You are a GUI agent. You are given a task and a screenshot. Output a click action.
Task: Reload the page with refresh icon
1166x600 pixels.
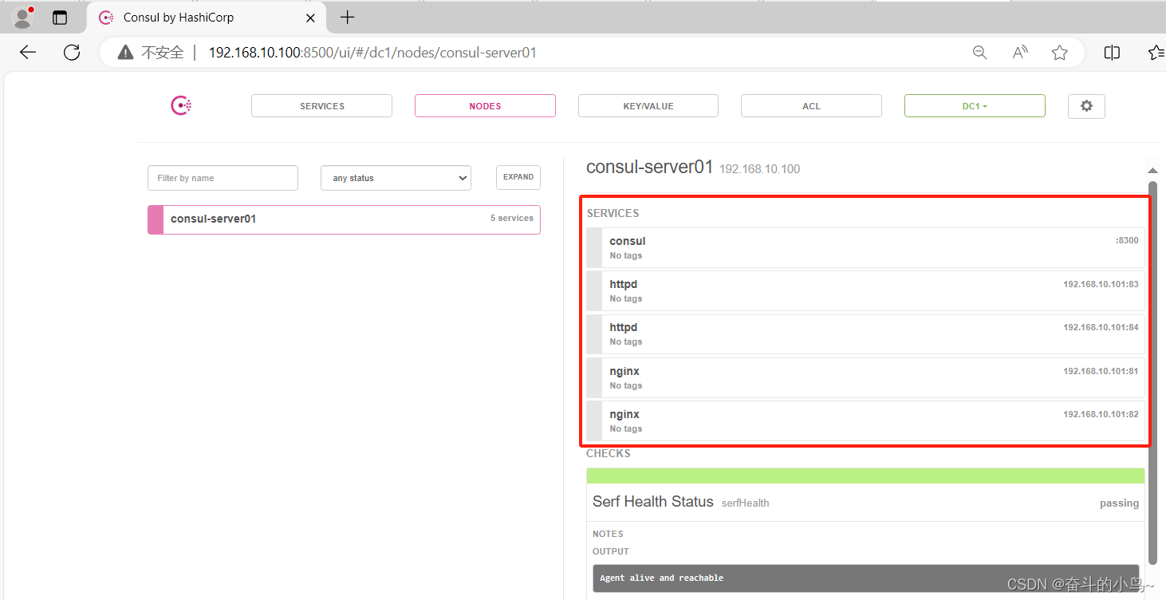(72, 52)
